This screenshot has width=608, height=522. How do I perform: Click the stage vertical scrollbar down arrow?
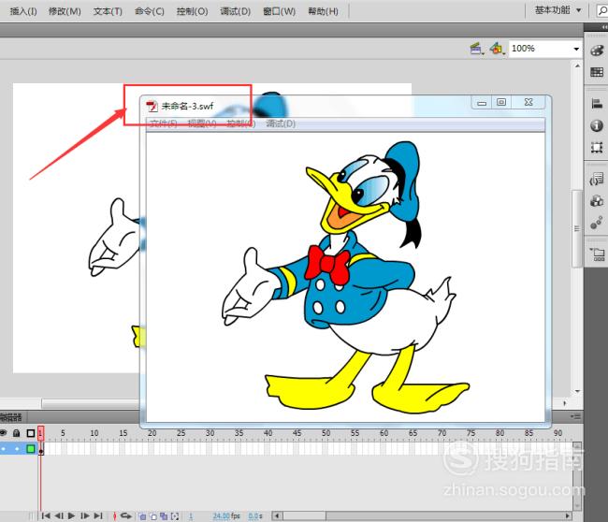577,391
